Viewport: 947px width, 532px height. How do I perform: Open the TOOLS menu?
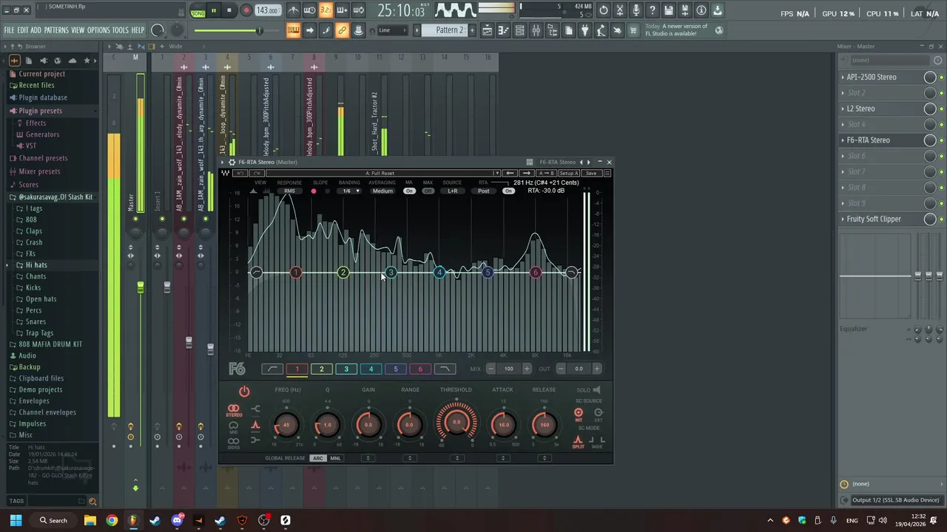click(x=120, y=30)
